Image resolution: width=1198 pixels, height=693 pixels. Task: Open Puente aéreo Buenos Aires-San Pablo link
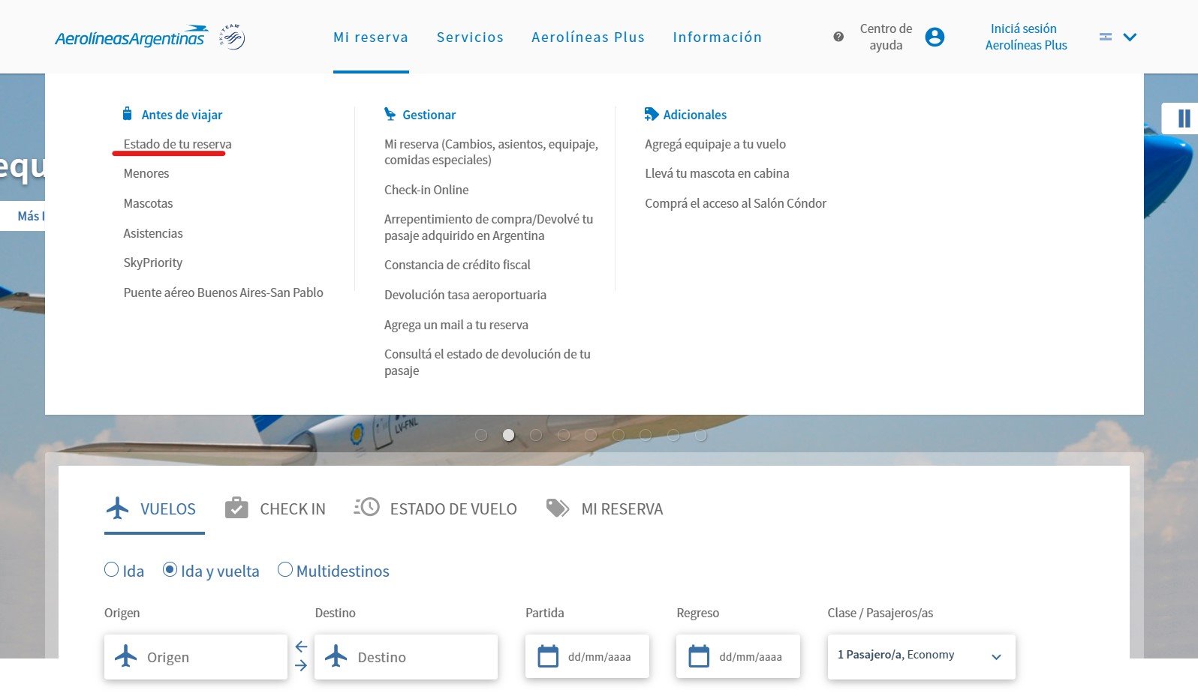[x=223, y=292]
